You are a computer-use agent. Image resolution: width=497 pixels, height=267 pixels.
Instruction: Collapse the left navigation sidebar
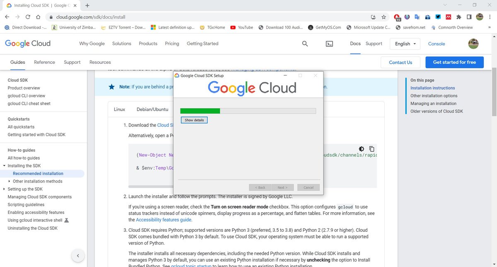78,255
